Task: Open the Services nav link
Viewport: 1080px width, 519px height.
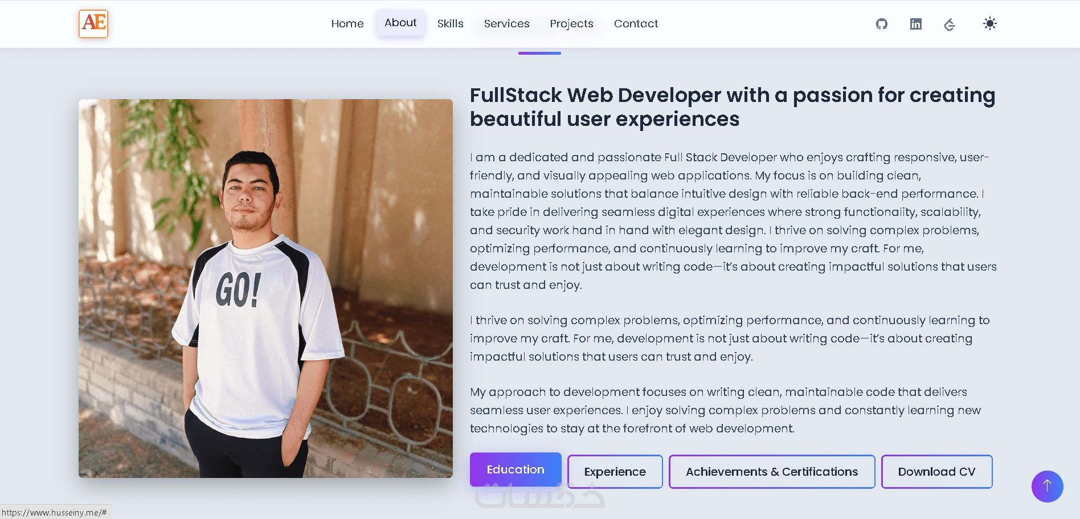Action: [506, 24]
